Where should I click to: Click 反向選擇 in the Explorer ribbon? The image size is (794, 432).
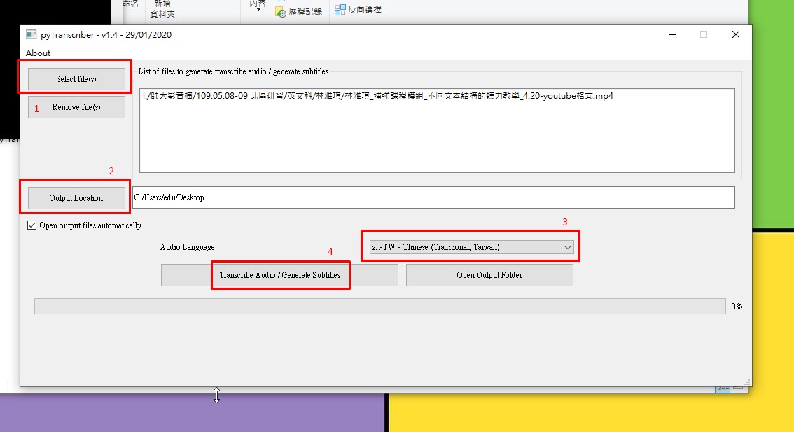pos(358,10)
